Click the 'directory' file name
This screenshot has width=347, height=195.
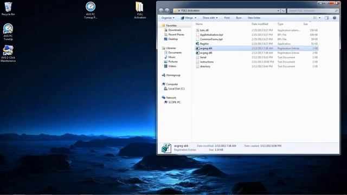point(205,66)
